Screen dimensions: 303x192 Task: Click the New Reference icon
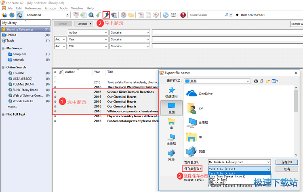coord(83,15)
